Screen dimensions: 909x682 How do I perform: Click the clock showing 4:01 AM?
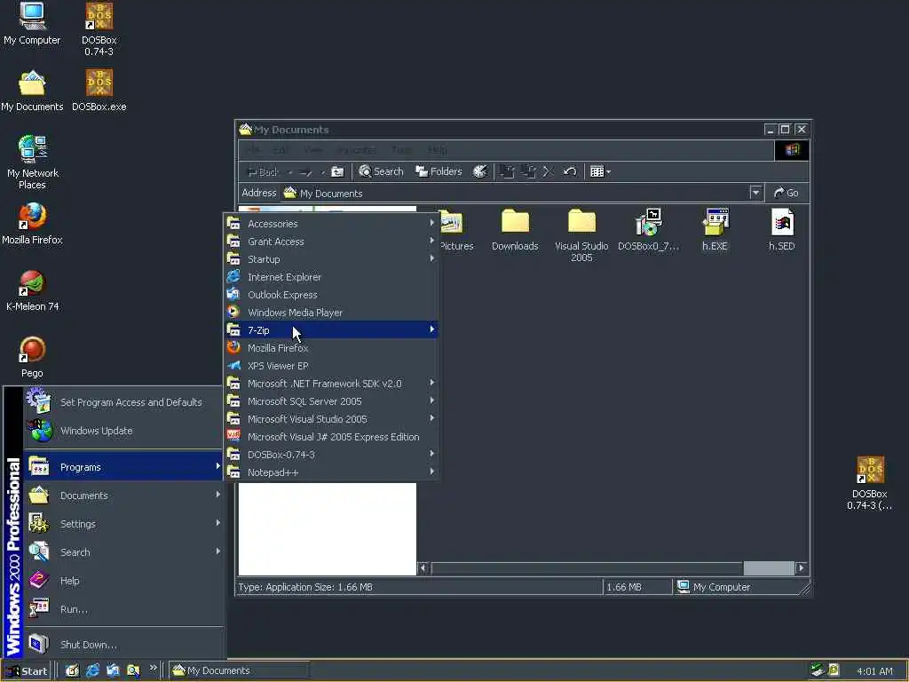874,671
